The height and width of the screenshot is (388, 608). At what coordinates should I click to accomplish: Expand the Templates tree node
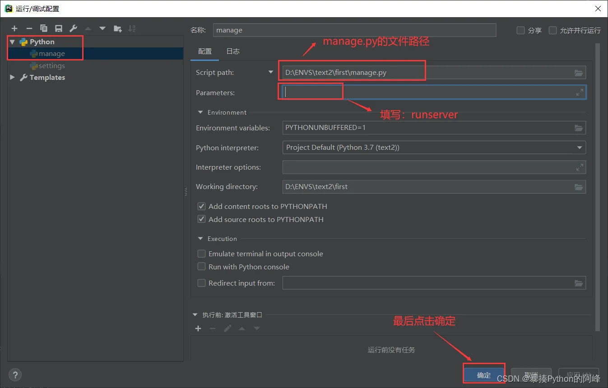pos(12,78)
